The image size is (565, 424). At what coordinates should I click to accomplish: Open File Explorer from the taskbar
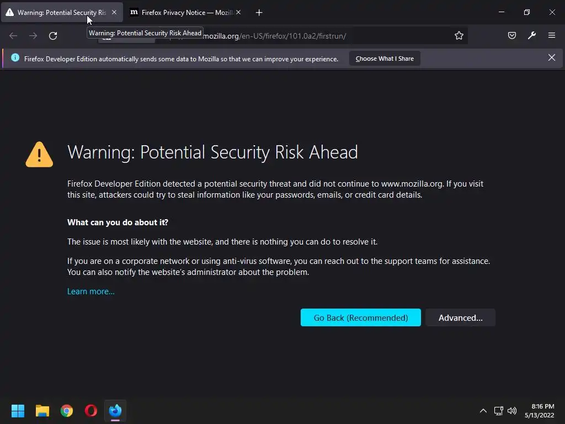pos(42,411)
